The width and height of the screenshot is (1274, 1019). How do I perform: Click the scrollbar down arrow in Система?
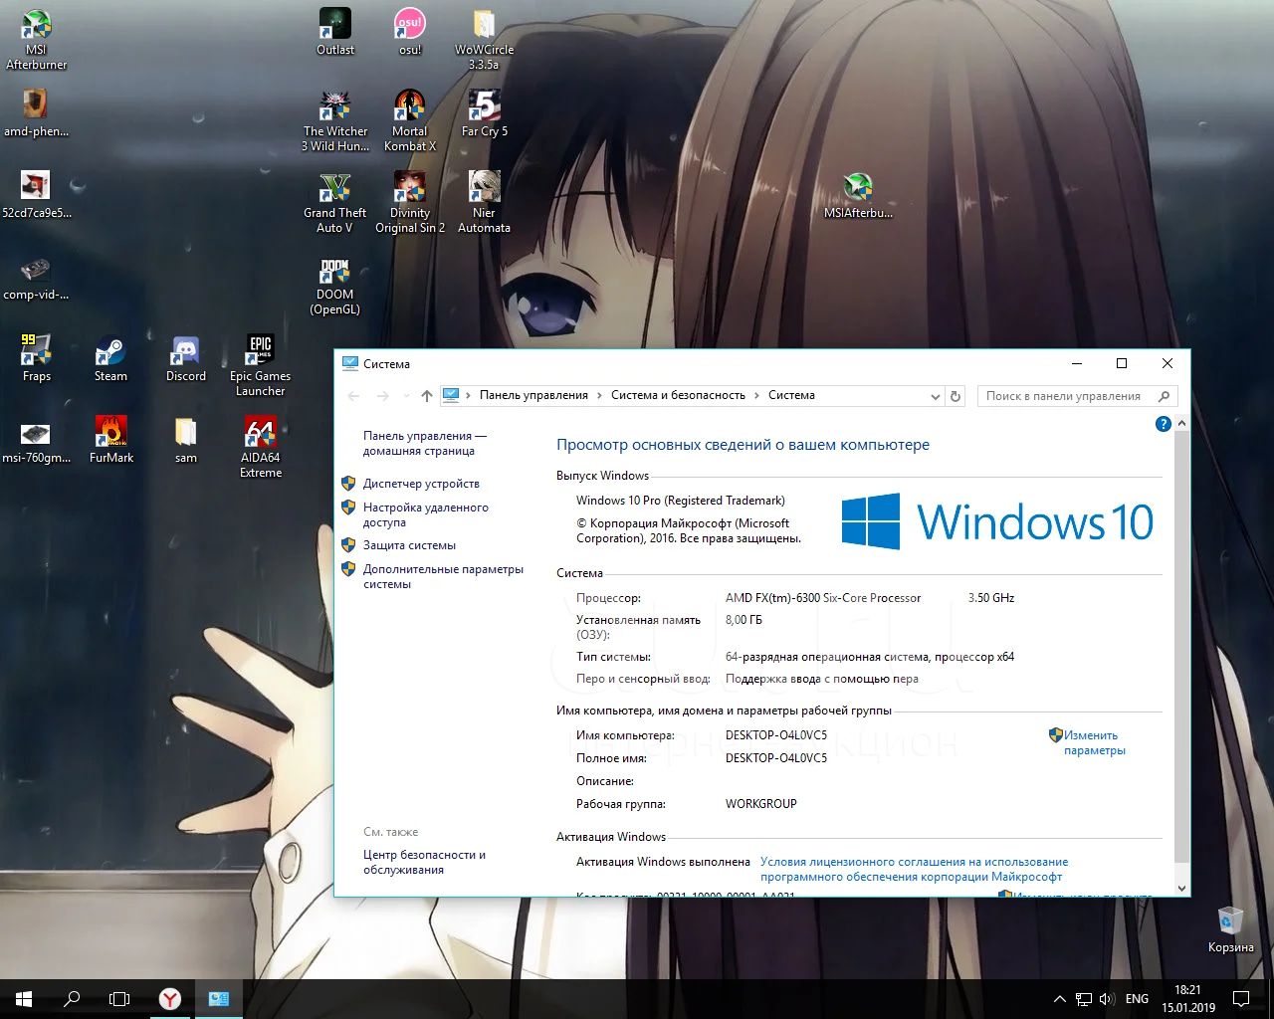click(1181, 888)
